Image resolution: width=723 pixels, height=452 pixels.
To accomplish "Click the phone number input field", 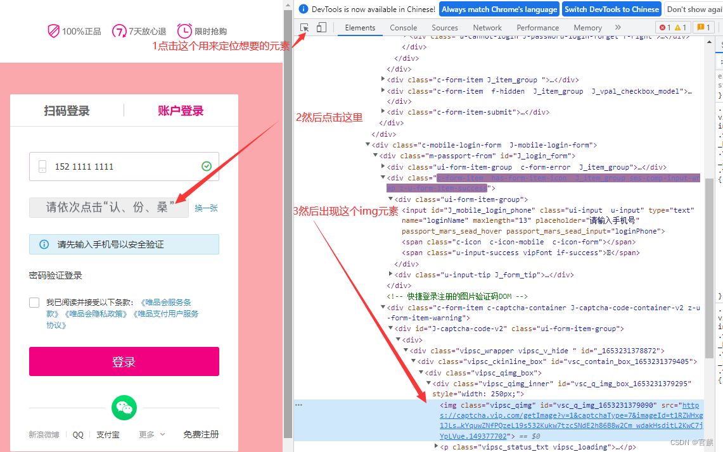I will pyautogui.click(x=124, y=166).
